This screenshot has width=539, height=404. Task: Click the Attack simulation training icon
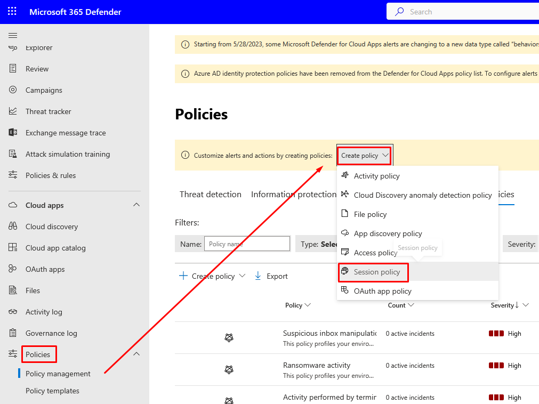pyautogui.click(x=13, y=154)
